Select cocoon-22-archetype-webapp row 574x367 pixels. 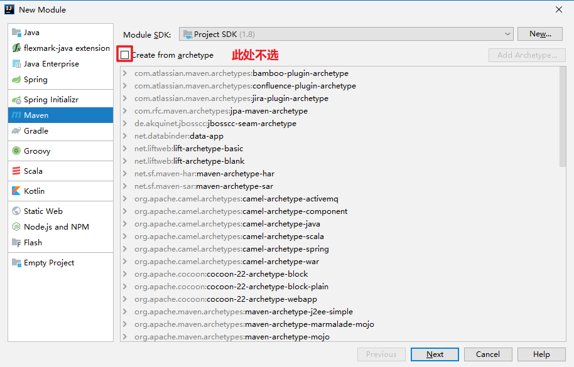340,299
